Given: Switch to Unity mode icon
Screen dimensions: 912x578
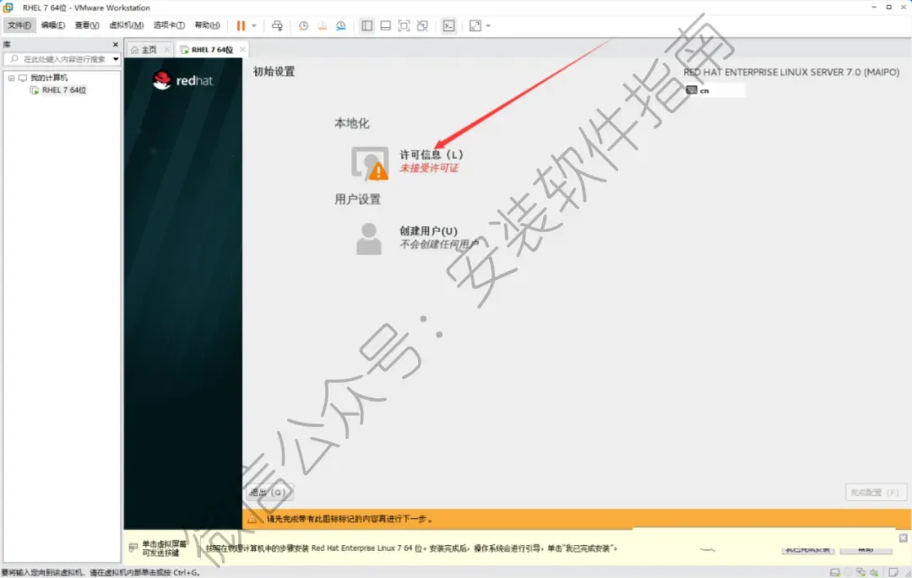Looking at the screenshot, I should tap(423, 25).
